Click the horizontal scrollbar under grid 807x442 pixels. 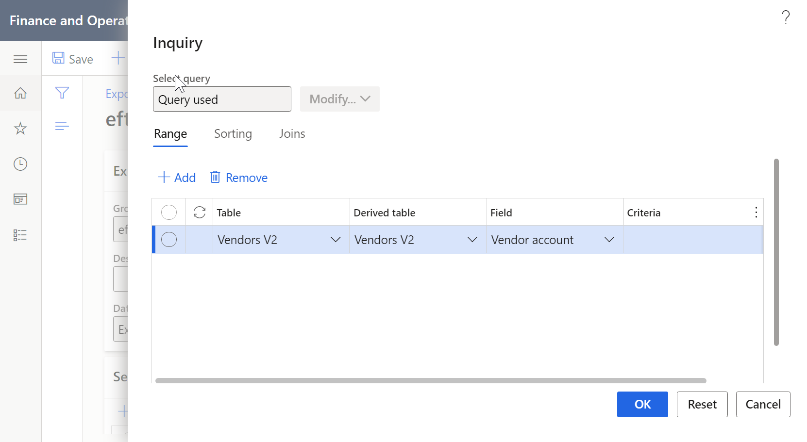tap(431, 381)
